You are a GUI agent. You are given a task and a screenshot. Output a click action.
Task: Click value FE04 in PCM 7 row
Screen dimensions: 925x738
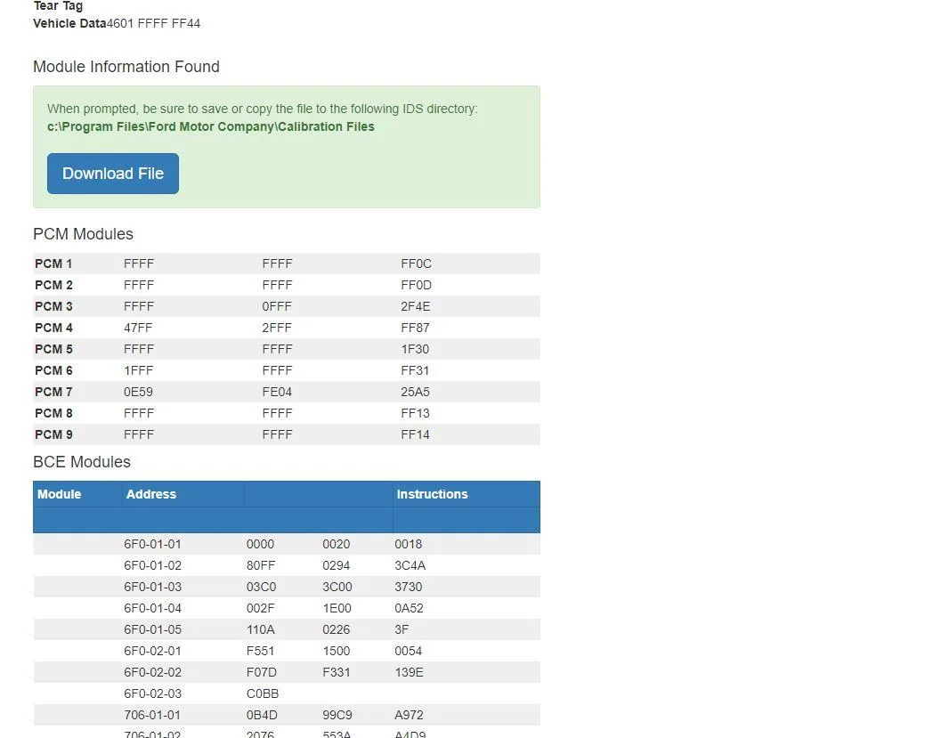pyautogui.click(x=277, y=392)
